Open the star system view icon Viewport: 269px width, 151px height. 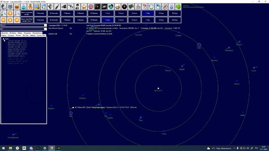coord(98,7)
